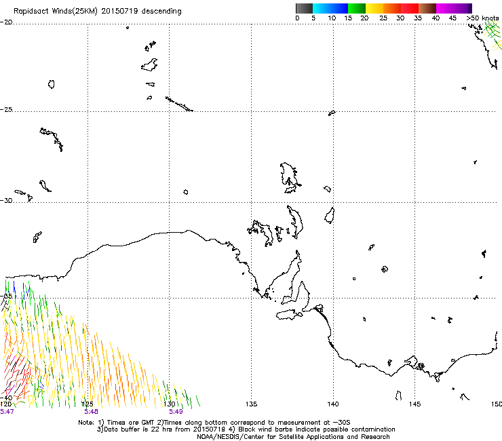Click the note 'Times are GMT' line
Image resolution: width=502 pixels, height=441 pixels.
click(x=214, y=423)
